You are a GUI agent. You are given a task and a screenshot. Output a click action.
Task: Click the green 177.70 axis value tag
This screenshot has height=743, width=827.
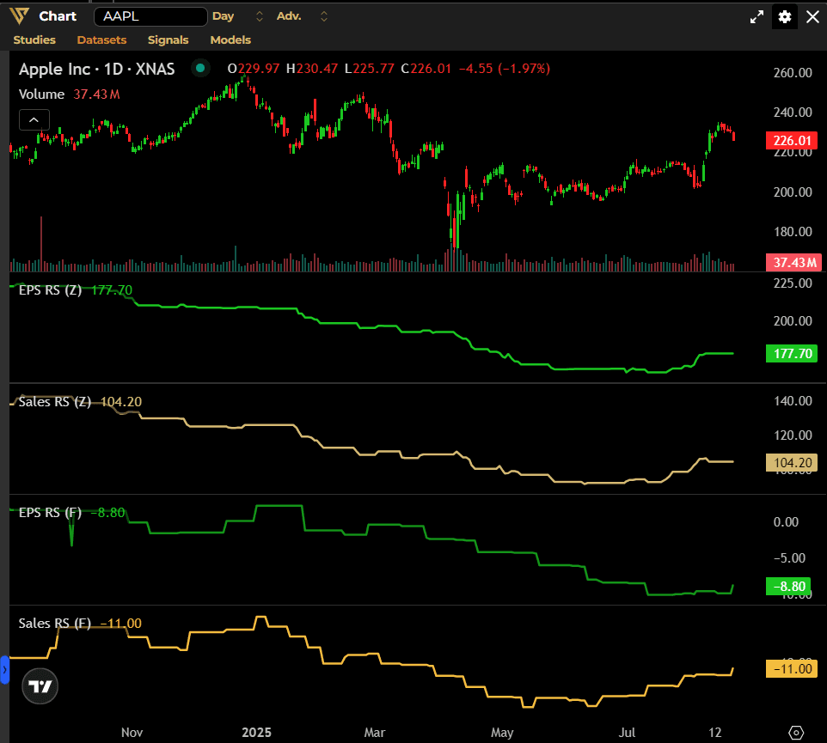[x=792, y=353]
